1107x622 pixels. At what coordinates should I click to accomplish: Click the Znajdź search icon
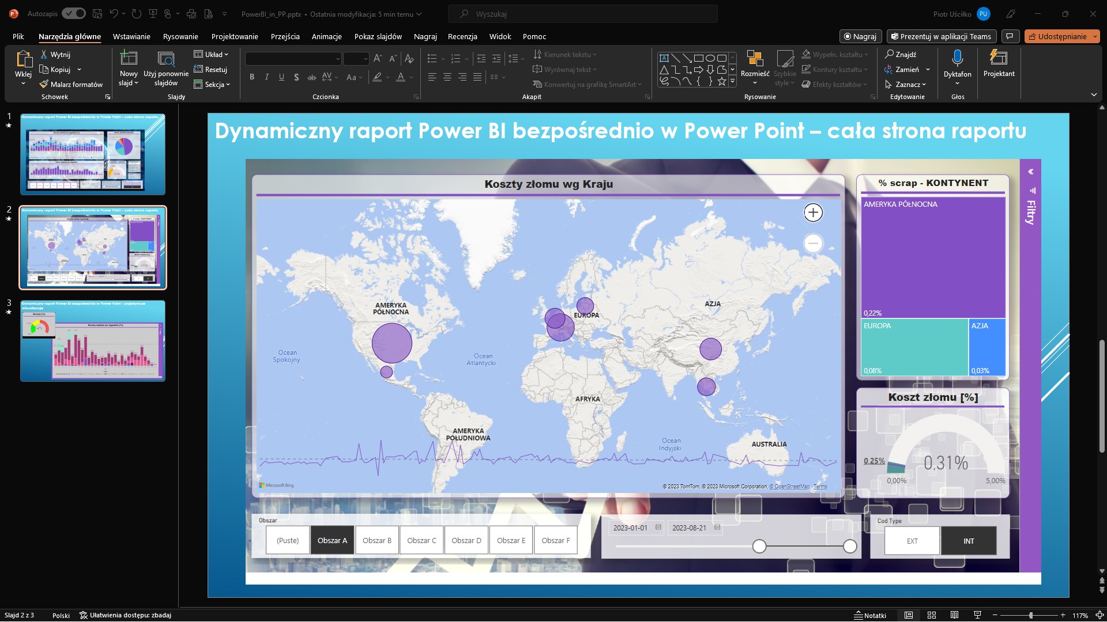(890, 54)
